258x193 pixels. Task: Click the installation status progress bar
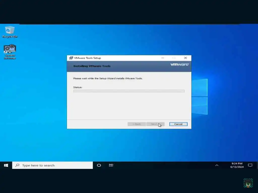point(129,91)
